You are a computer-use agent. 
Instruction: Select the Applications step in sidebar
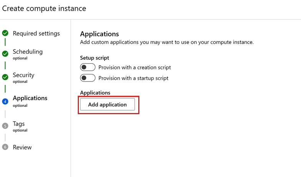click(30, 98)
